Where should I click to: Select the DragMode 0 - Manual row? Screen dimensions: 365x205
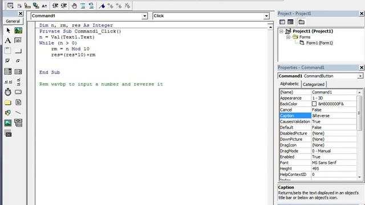tap(318, 151)
